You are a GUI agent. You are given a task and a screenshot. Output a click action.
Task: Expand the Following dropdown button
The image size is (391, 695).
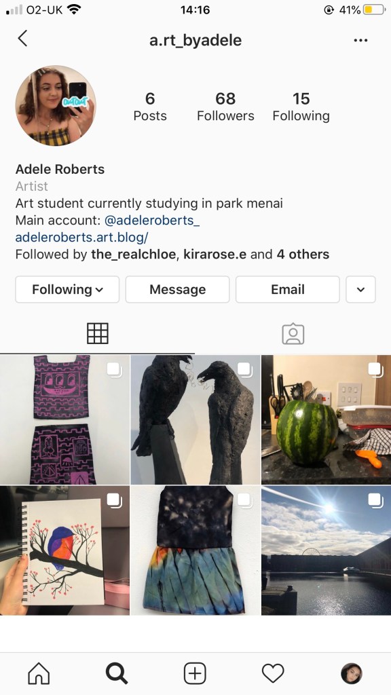tap(67, 289)
